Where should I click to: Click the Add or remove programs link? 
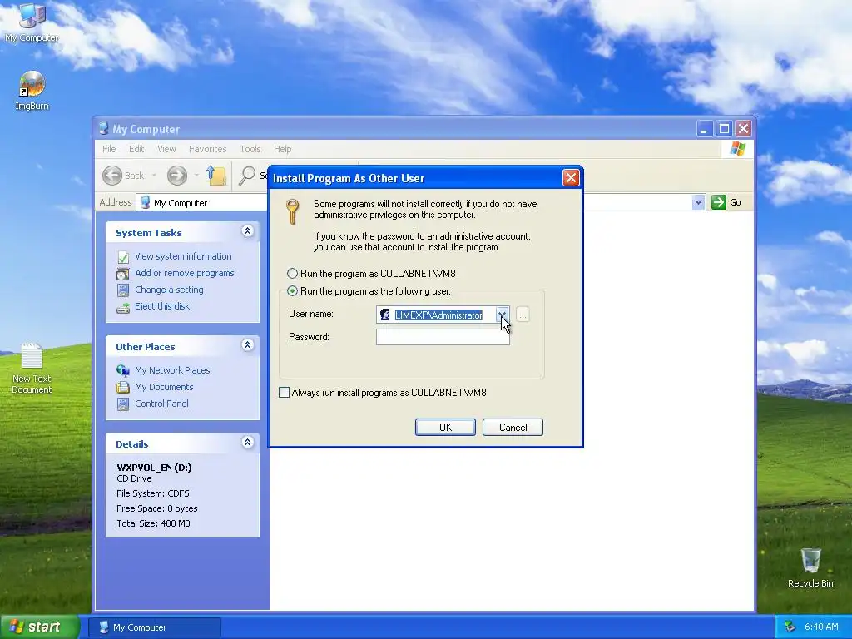(185, 273)
